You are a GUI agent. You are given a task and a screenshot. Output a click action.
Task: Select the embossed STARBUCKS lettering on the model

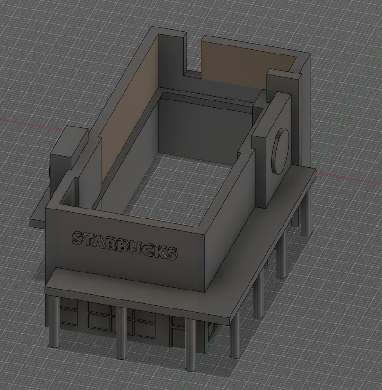124,245
